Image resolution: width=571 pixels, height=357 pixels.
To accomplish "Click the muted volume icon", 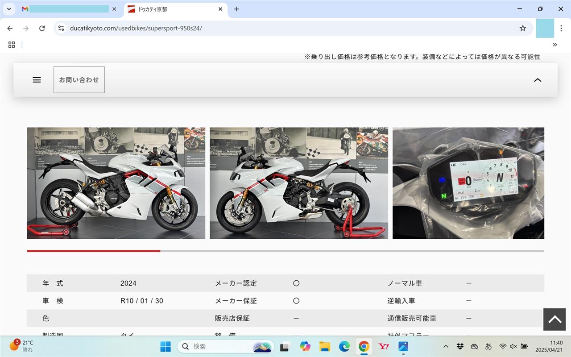I will click(513, 346).
